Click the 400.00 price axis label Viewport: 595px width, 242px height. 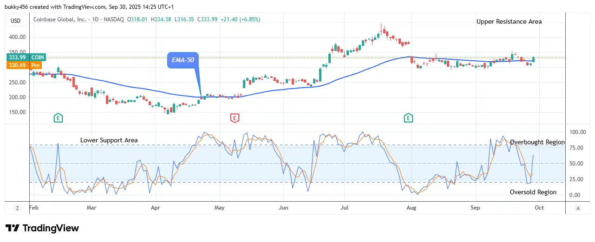(x=18, y=37)
